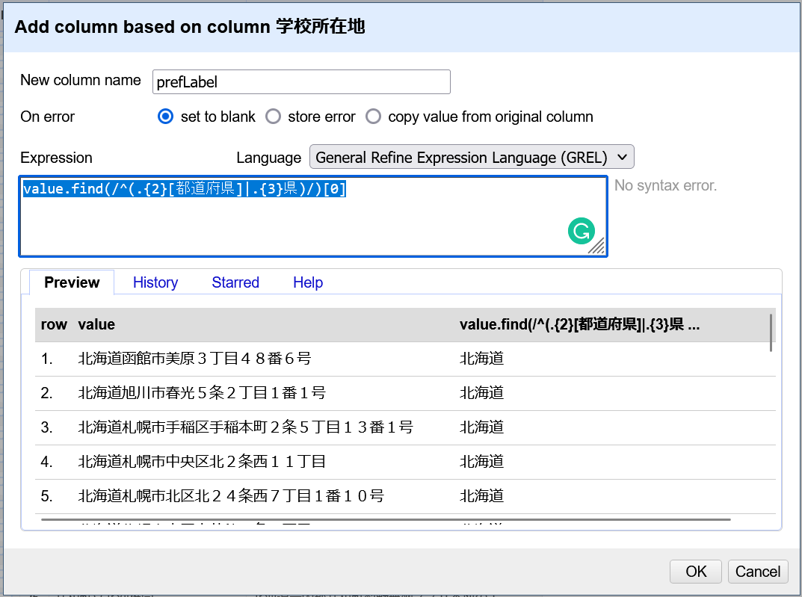Click the dialog title 'Add column based on column'

(189, 27)
